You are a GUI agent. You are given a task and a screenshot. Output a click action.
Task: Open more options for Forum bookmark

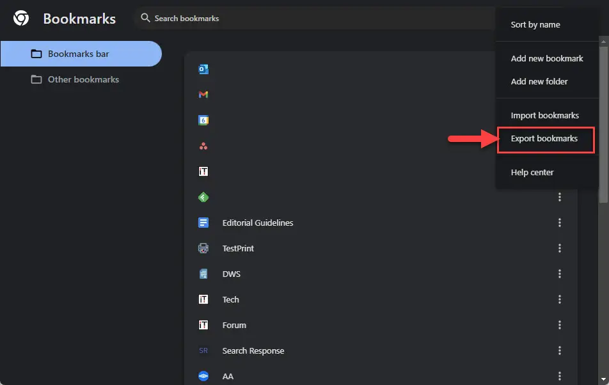[x=559, y=326]
